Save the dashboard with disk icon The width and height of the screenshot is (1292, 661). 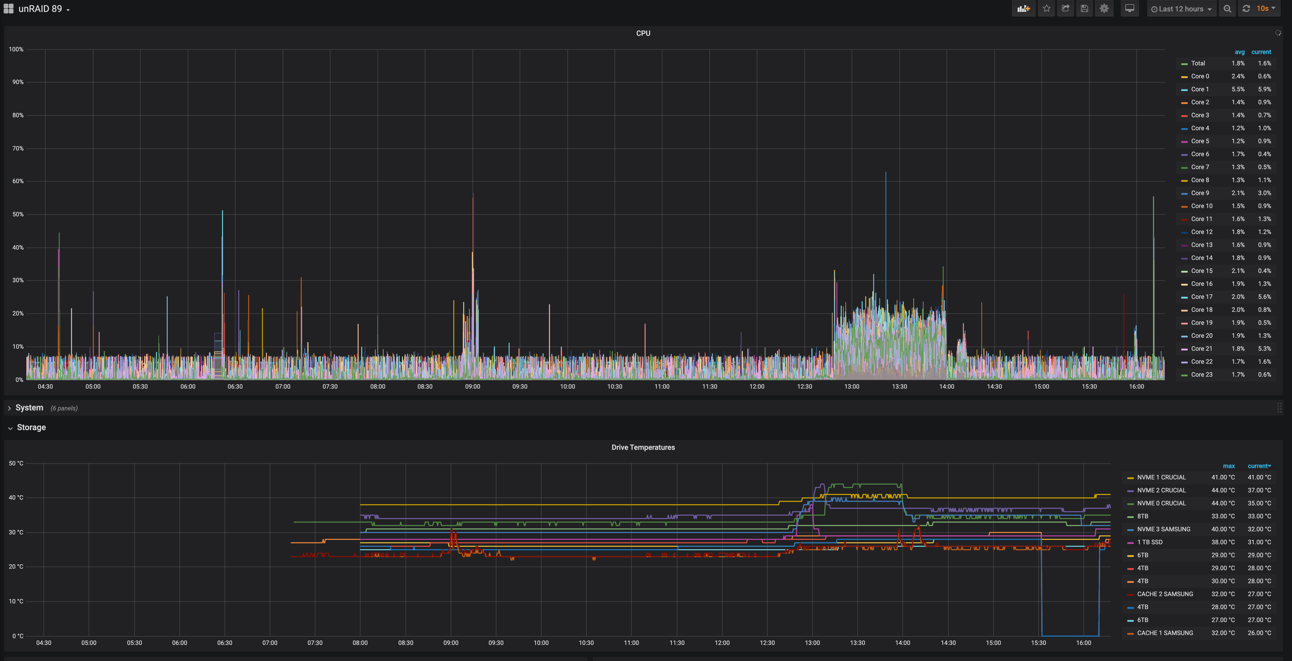coord(1084,9)
